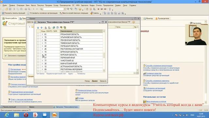Click the move down arrow in the classifier toolbar
Screen dimensions: 209x118
click(41, 28)
